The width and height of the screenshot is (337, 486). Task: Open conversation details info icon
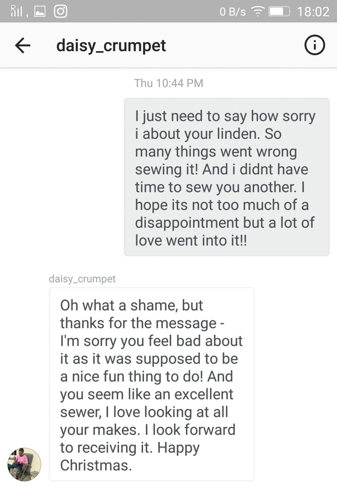(x=314, y=45)
